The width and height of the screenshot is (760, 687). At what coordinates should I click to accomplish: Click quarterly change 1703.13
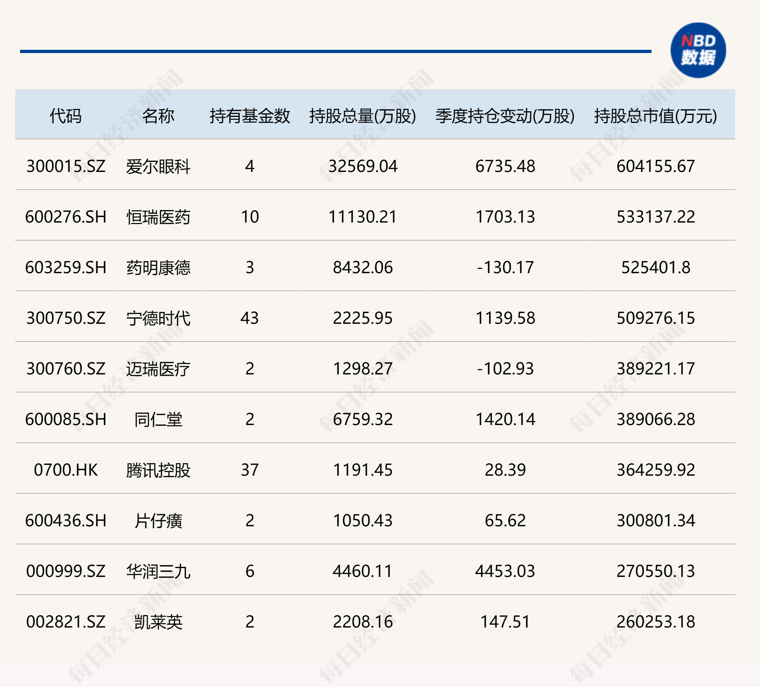(x=505, y=217)
